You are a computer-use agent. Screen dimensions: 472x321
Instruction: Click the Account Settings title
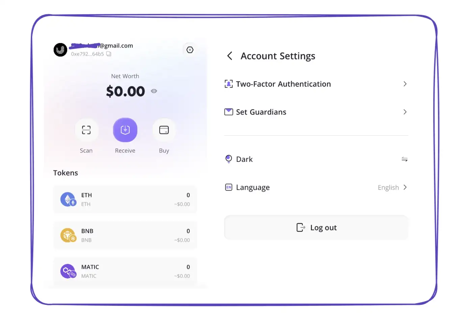coord(278,56)
